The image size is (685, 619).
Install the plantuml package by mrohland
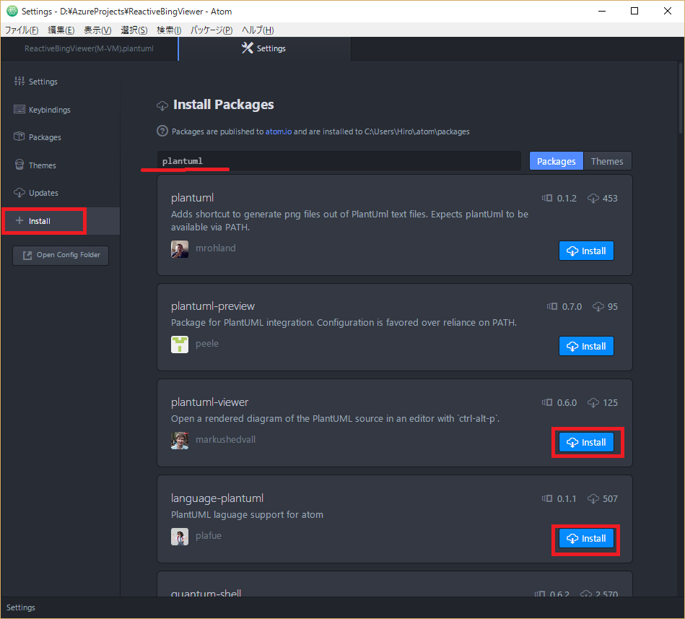586,251
